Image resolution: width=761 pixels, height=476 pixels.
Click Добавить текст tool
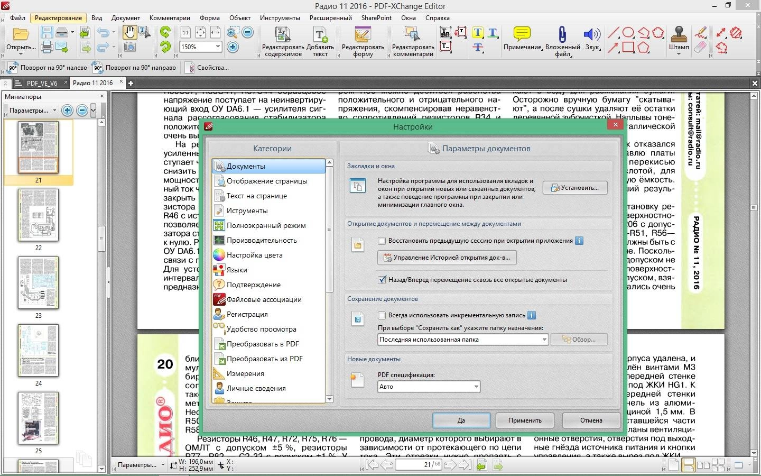pos(320,42)
